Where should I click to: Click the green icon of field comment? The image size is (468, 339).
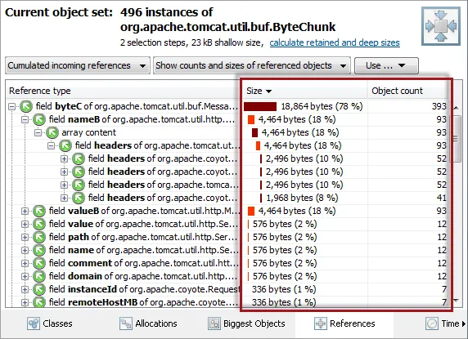(39, 263)
